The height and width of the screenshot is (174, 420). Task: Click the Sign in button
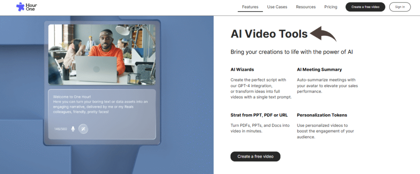point(399,7)
